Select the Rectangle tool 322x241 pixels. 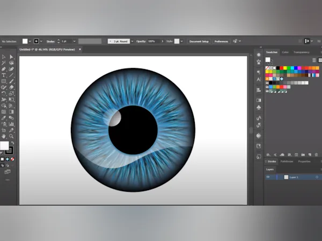tap(4, 81)
